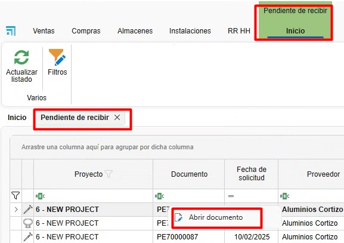Image resolution: width=344 pixels, height=243 pixels.
Task: Sort by Fecha de solicitud column header
Action: (252, 174)
